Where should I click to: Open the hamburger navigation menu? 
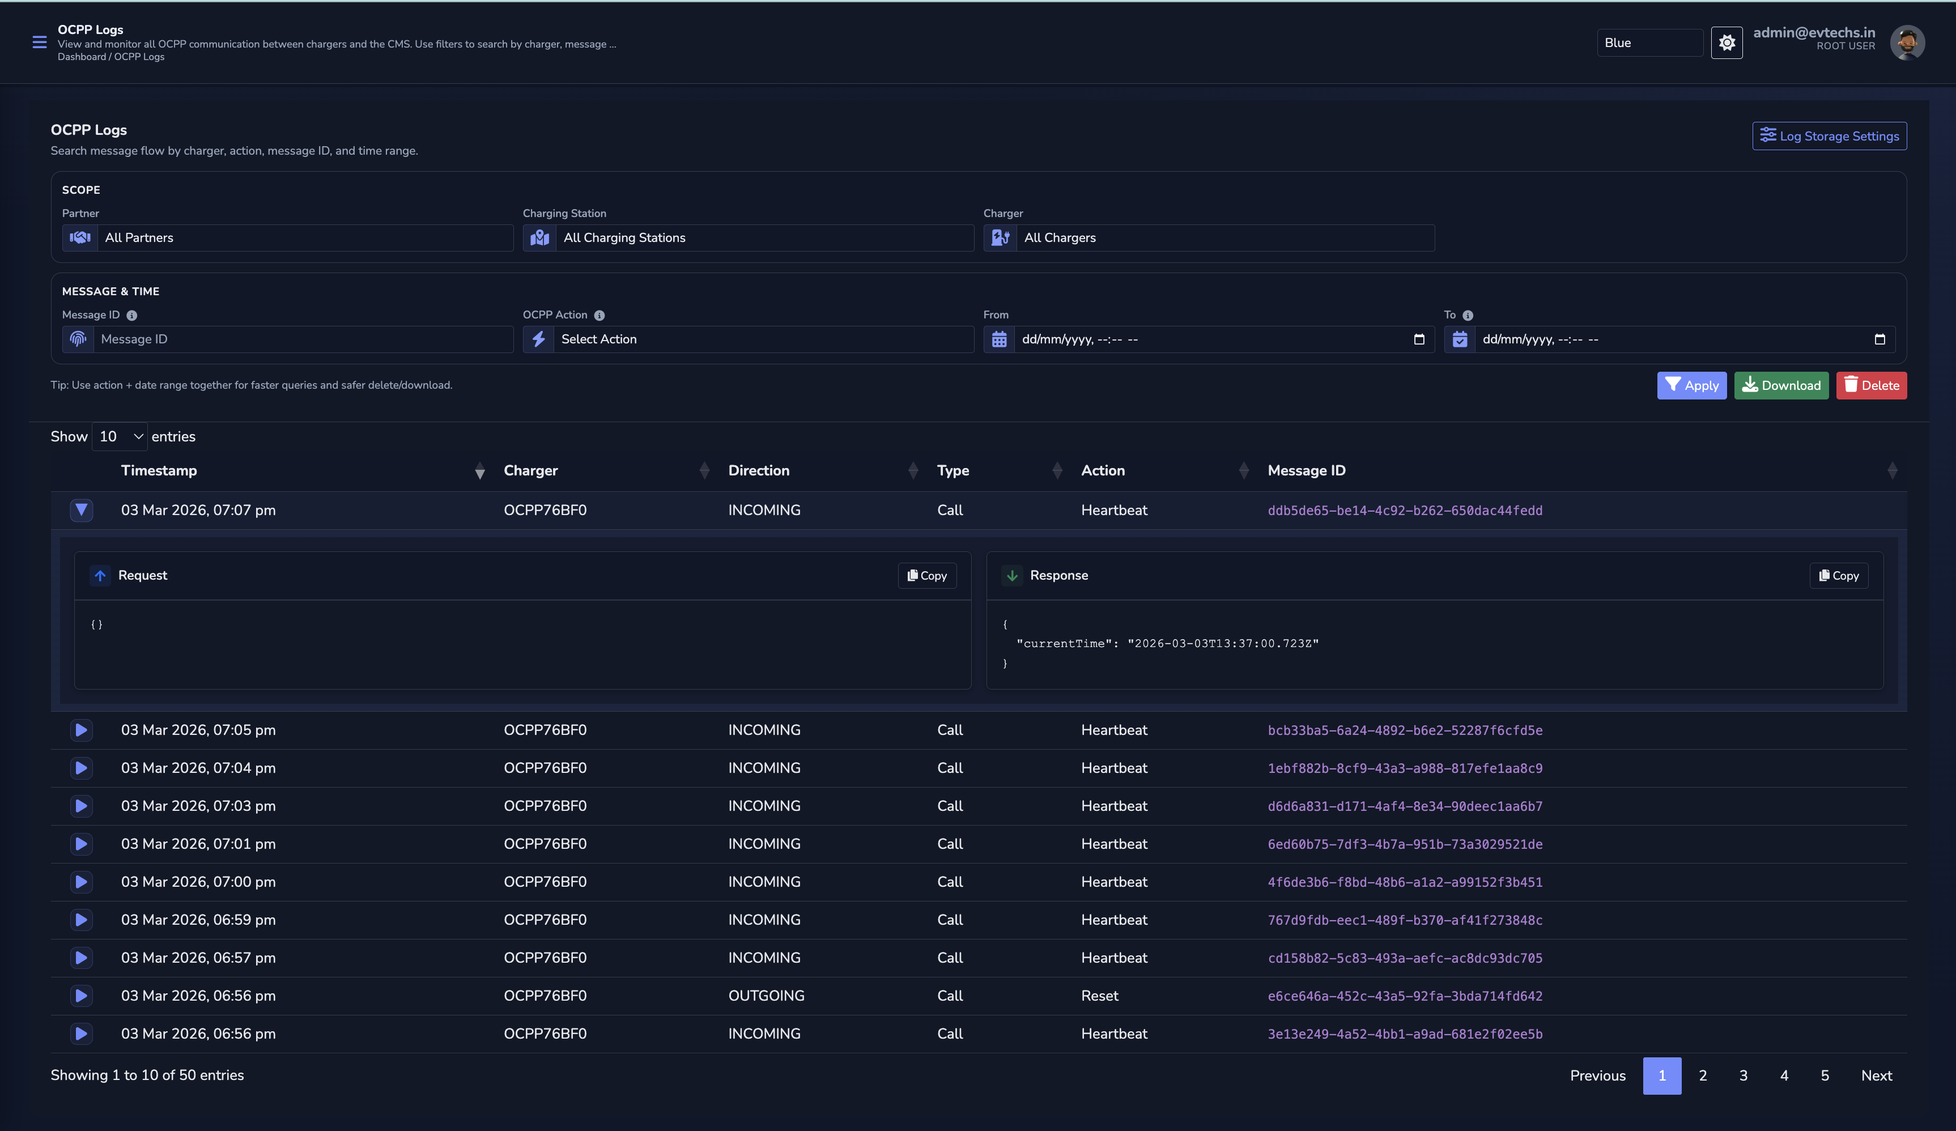39,42
